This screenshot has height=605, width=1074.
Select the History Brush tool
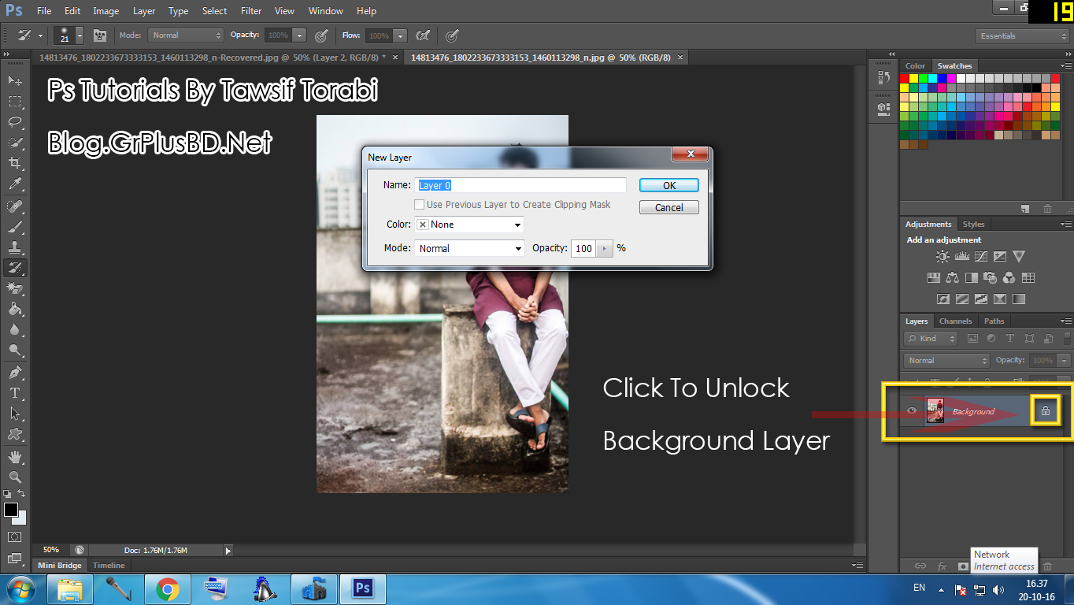pyautogui.click(x=14, y=268)
